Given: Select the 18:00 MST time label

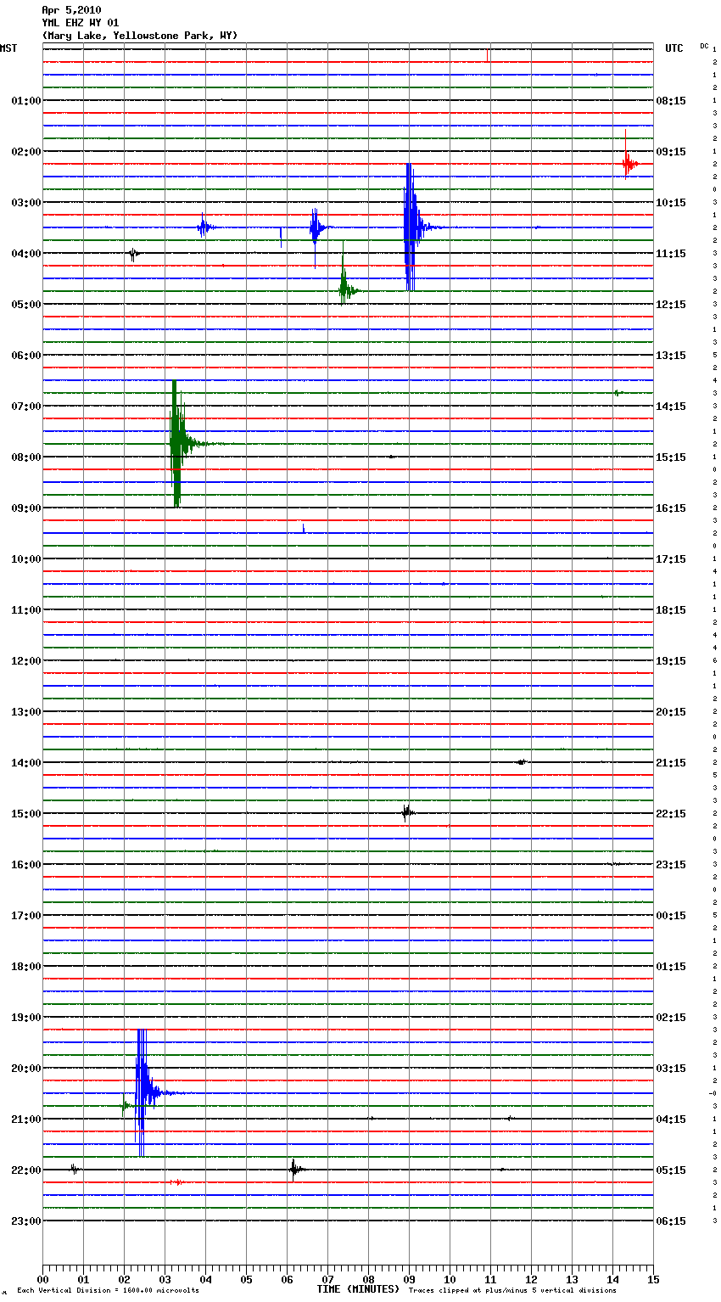Looking at the screenshot, I should 26,967.
